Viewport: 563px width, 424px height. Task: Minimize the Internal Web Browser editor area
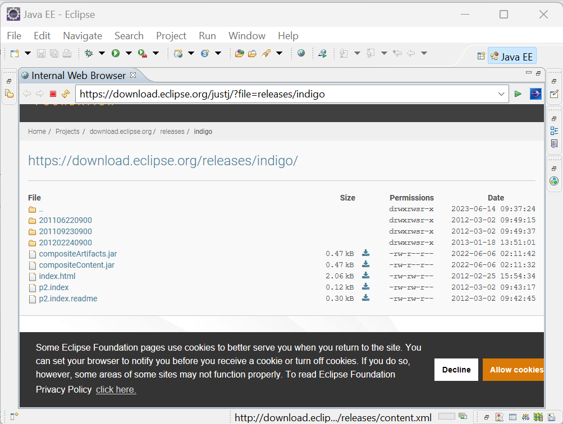529,73
